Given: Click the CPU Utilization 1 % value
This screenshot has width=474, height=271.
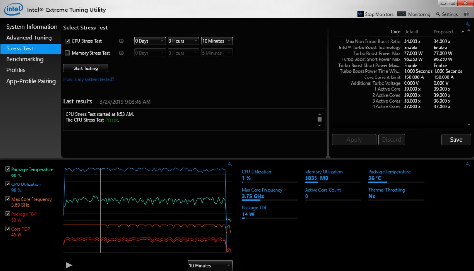Looking at the screenshot, I should click(x=246, y=178).
